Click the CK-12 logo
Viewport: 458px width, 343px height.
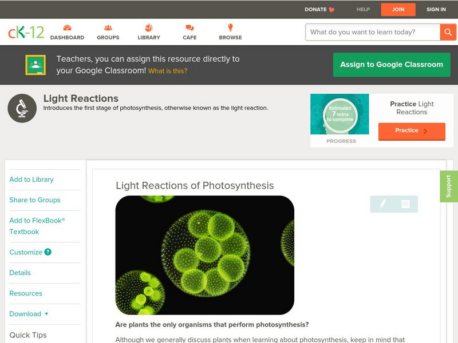tap(26, 32)
